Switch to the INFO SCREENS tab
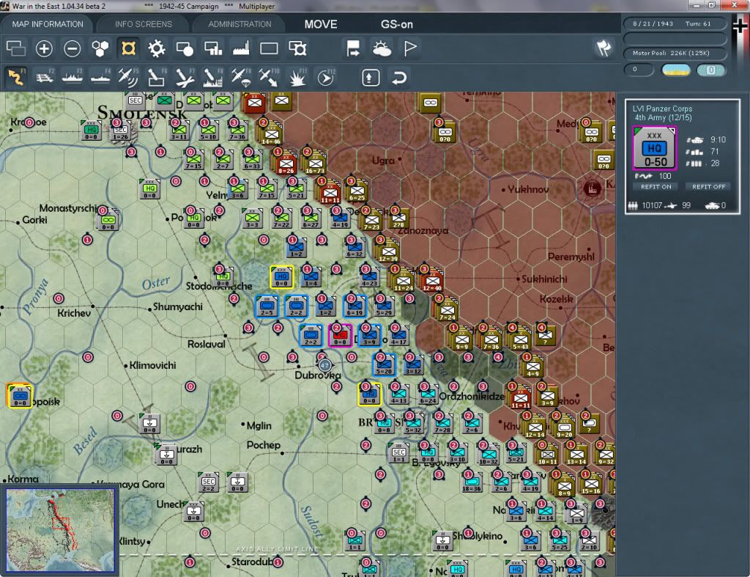The height and width of the screenshot is (577, 750). click(x=143, y=24)
